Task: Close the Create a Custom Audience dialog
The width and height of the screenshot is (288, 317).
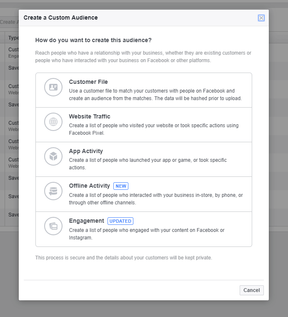Action: (x=261, y=18)
